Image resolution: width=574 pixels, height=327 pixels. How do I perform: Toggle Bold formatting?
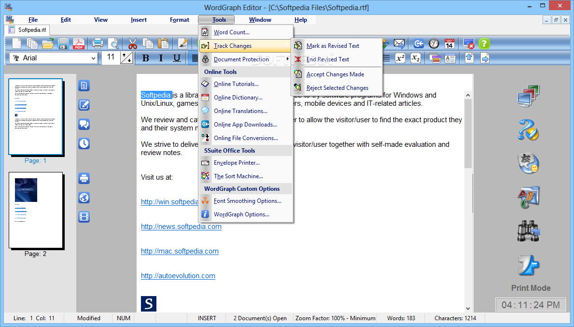tap(145, 58)
